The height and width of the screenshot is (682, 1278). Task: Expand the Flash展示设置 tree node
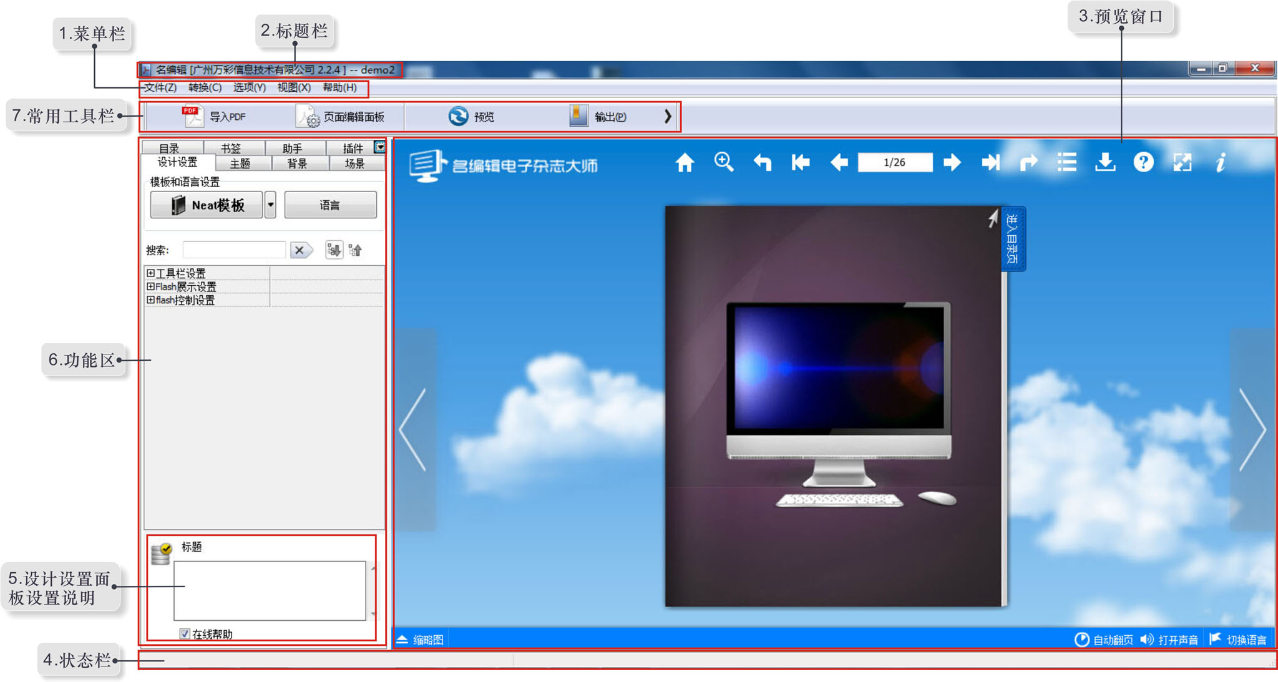[150, 286]
